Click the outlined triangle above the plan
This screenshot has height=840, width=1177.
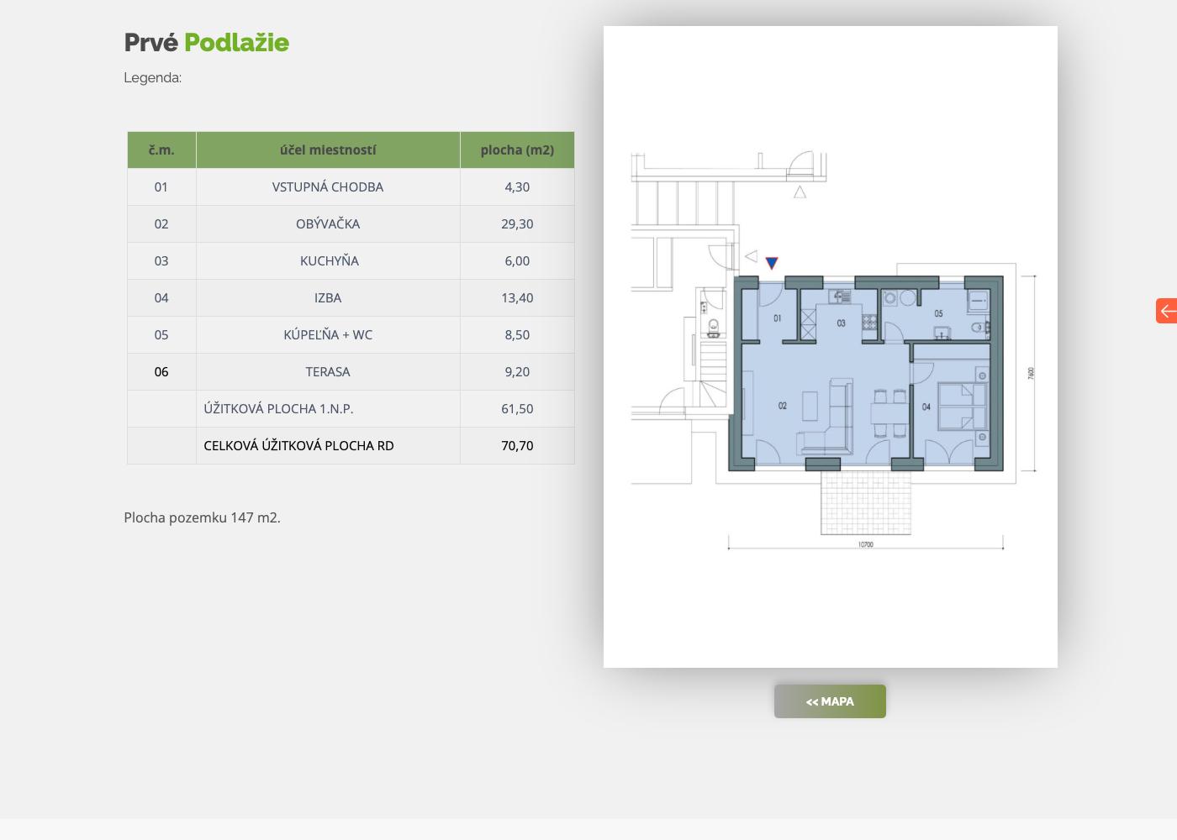pos(800,192)
